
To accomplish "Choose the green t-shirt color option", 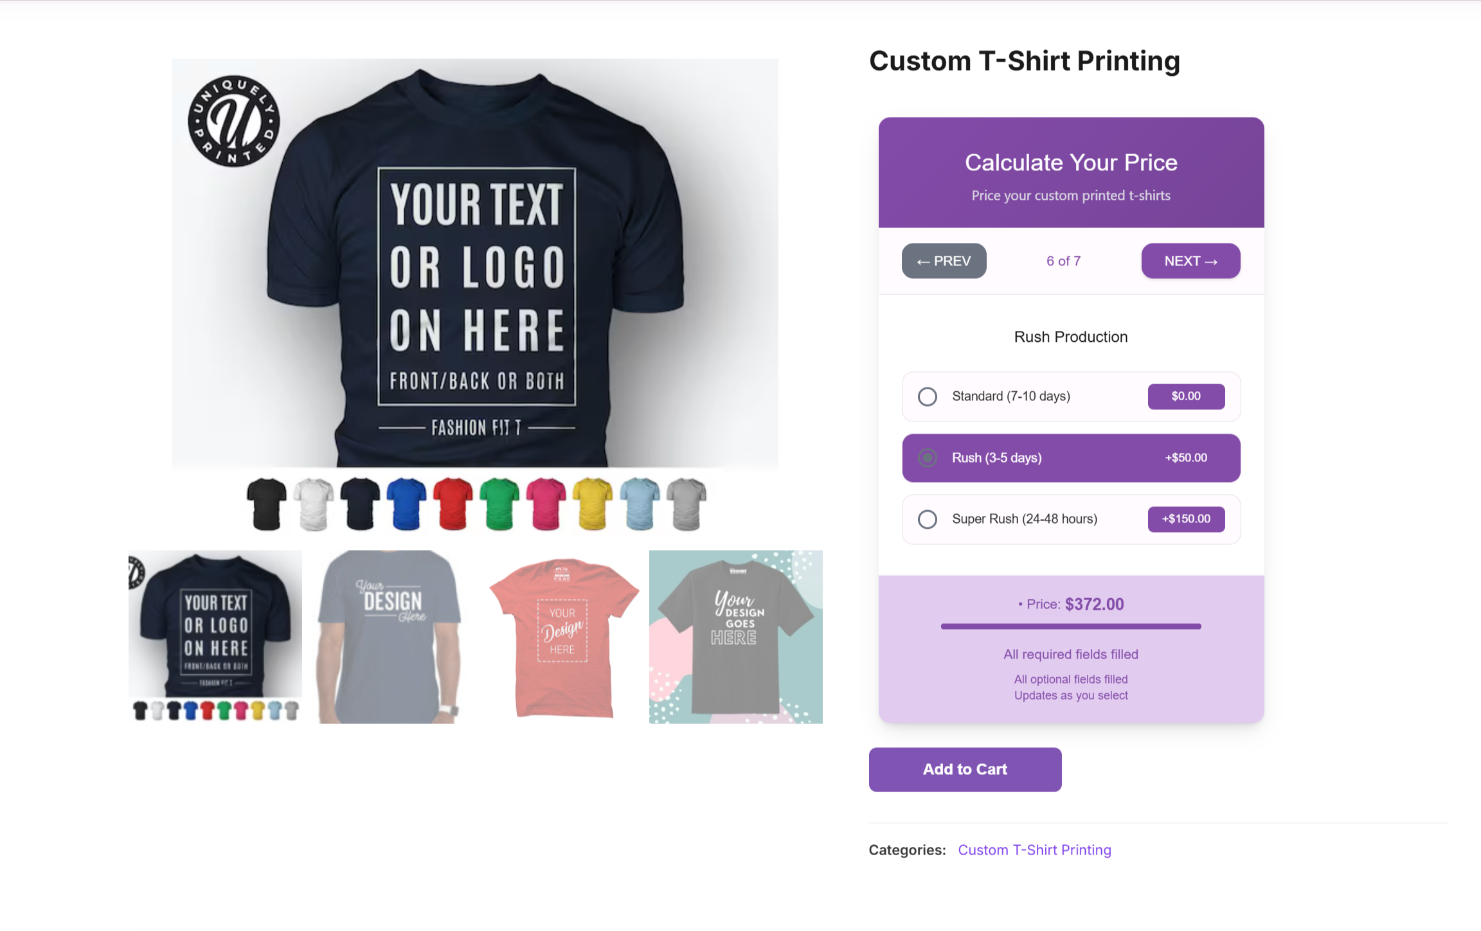I will pos(499,504).
